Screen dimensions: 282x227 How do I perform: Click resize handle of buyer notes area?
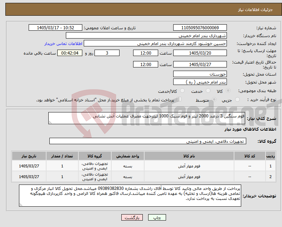click(21, 205)
